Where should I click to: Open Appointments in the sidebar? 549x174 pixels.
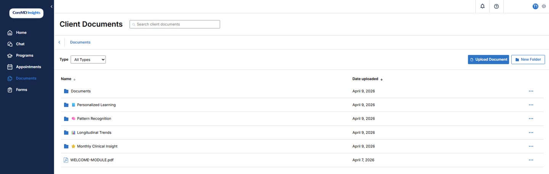pos(28,67)
